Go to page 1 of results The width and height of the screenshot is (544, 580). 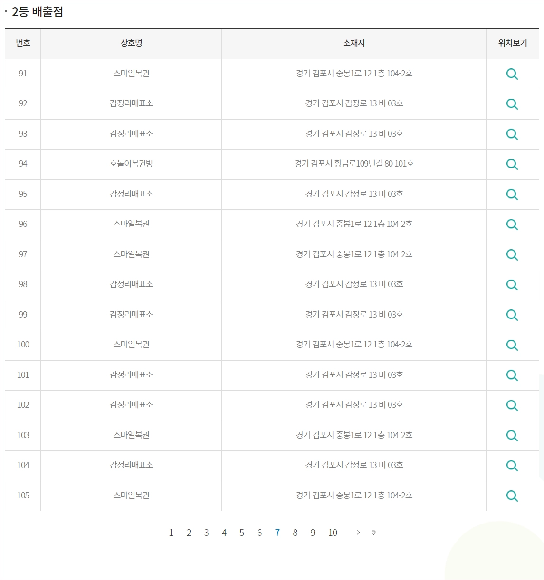(171, 533)
